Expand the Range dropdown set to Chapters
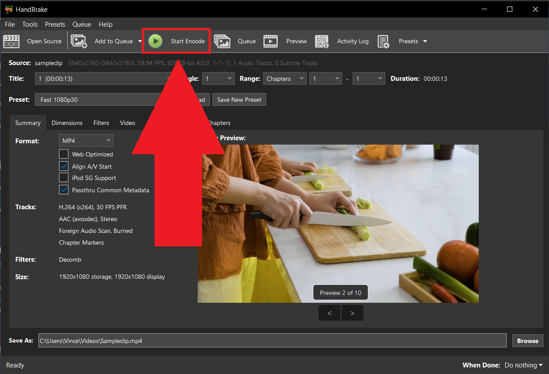 tap(285, 79)
